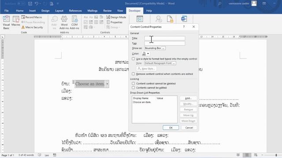Viewport: 282px width, 158px height.
Task: Start Record Macro
Action: [32, 17]
